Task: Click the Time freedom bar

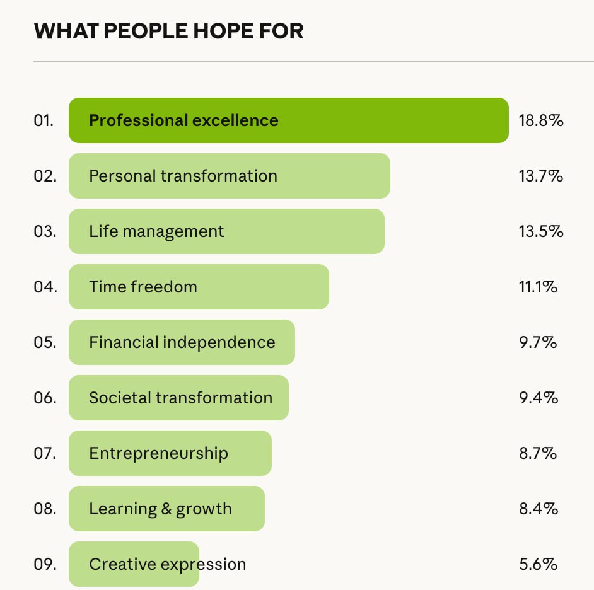Action: [x=199, y=287]
